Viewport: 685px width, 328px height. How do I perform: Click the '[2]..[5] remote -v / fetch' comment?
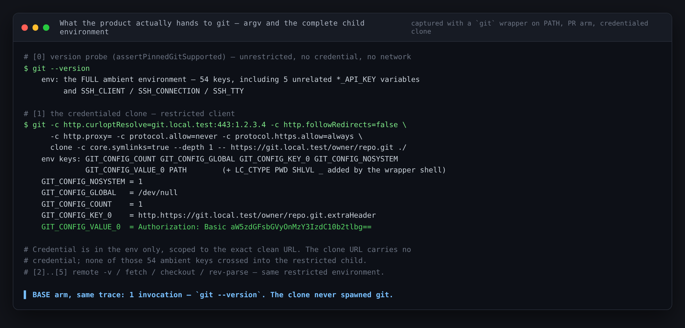[204, 272]
